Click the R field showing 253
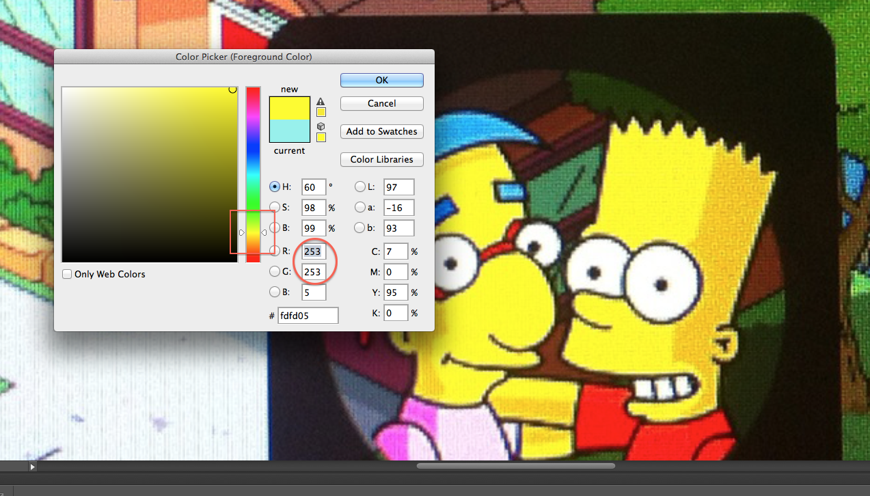The height and width of the screenshot is (496, 870). [x=314, y=251]
